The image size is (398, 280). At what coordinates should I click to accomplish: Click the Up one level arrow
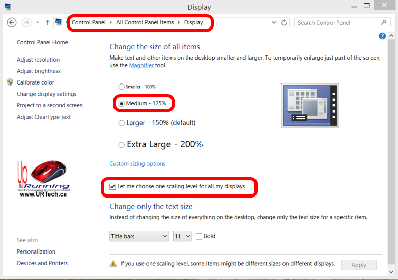[48, 22]
